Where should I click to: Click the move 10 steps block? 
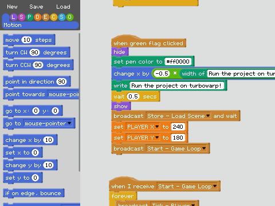click(29, 40)
